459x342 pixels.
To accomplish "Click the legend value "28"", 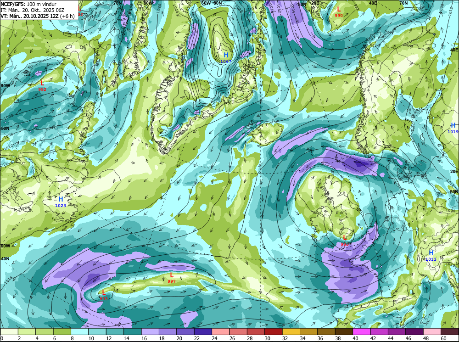I will [x=250, y=338].
